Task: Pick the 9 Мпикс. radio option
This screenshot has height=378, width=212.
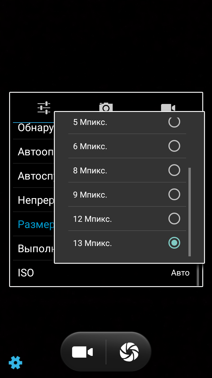Action: pos(174,194)
